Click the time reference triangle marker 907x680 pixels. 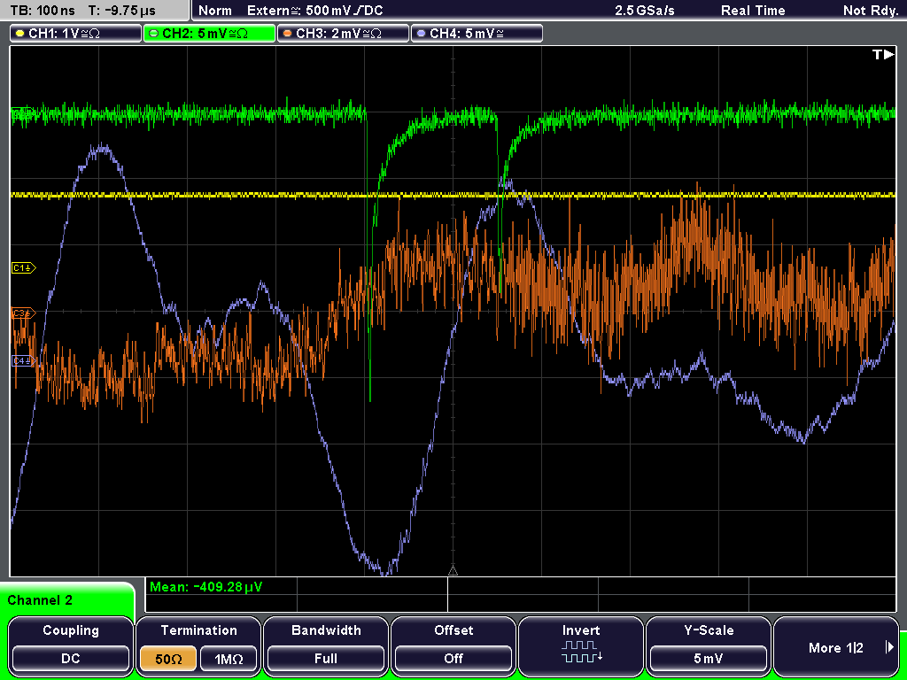point(453,571)
